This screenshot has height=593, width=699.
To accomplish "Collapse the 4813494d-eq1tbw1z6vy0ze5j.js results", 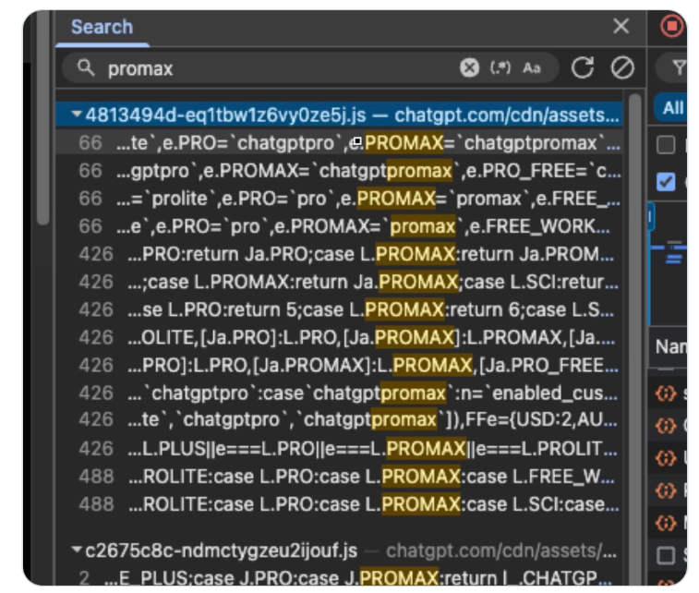I will 77,115.
